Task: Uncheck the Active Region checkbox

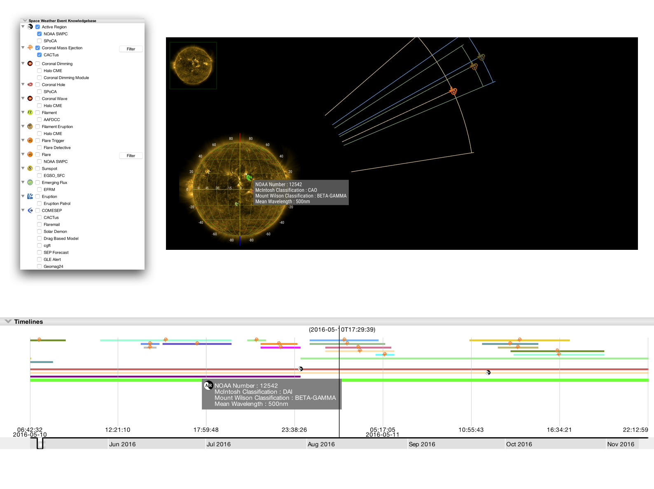Action: tap(37, 27)
